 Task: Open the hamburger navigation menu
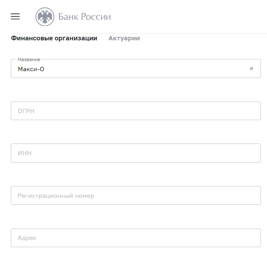(x=15, y=16)
